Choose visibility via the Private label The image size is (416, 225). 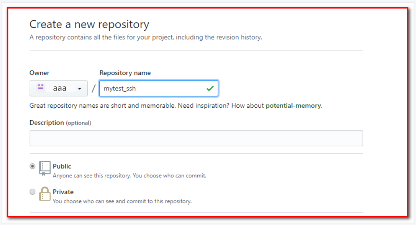pyautogui.click(x=63, y=192)
